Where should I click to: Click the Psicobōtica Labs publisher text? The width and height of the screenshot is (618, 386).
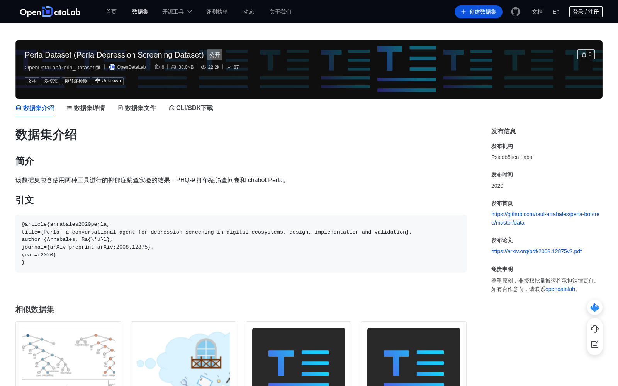[512, 157]
